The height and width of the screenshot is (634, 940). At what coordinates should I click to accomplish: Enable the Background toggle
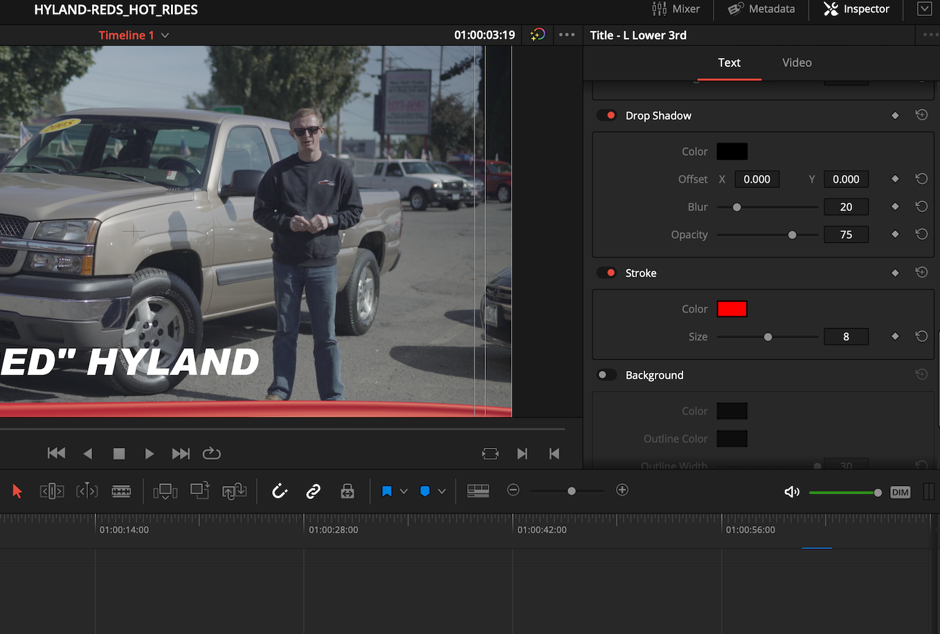click(607, 375)
